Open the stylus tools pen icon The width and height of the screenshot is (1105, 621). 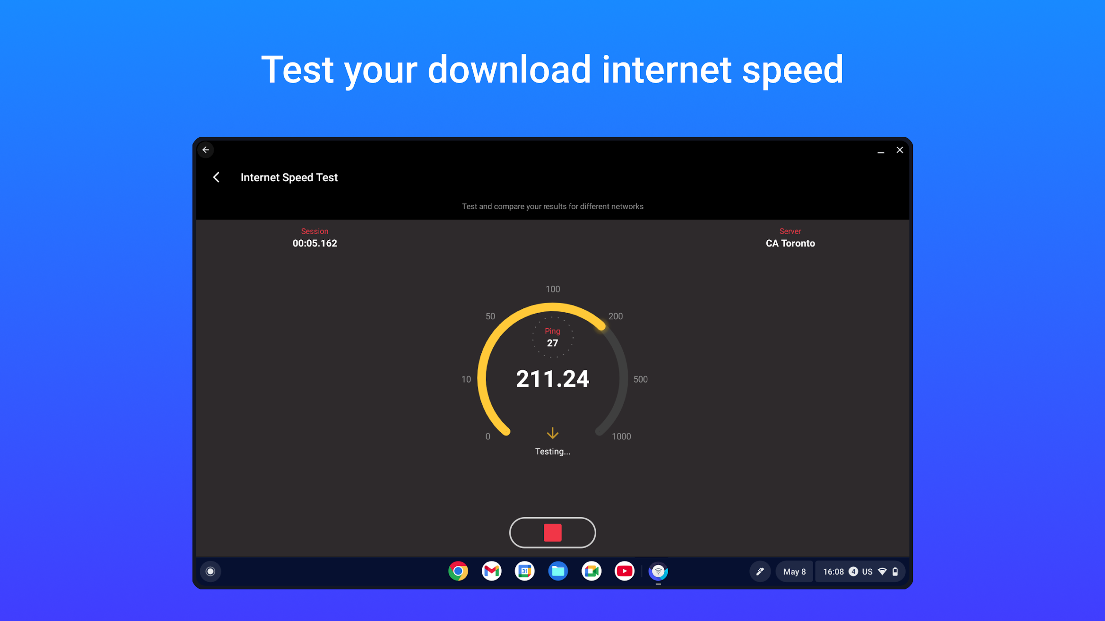pyautogui.click(x=760, y=571)
